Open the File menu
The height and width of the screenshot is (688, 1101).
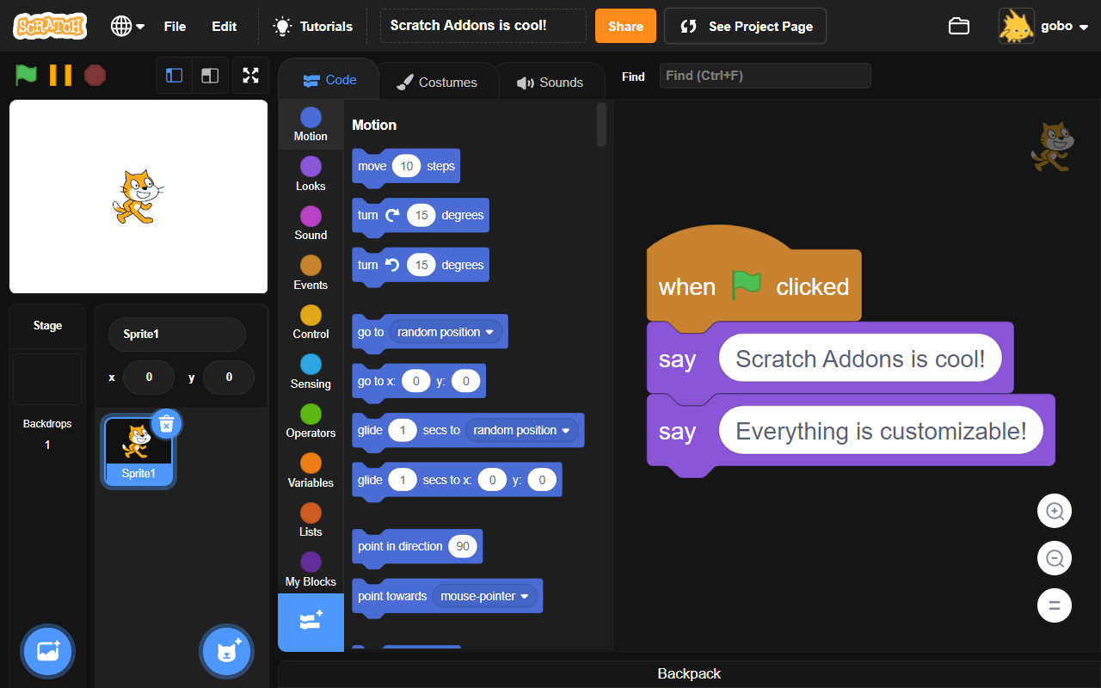(x=175, y=26)
